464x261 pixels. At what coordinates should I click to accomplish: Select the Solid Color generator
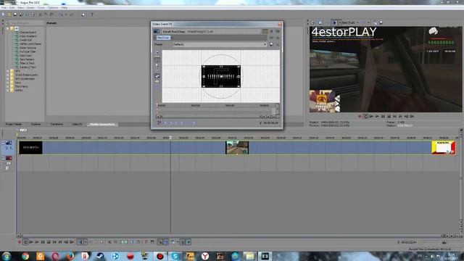pos(25,55)
